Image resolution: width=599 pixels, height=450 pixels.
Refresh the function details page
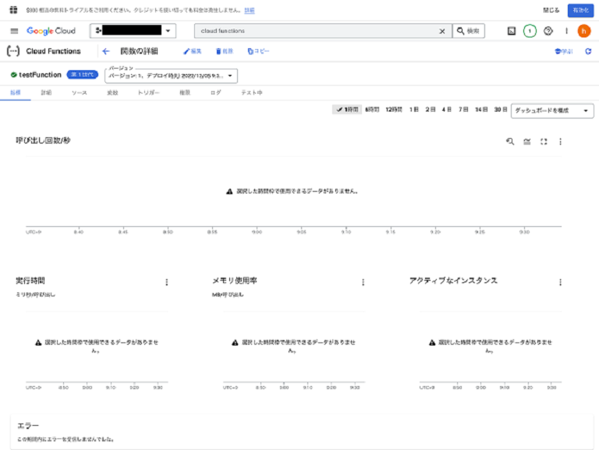click(x=588, y=51)
